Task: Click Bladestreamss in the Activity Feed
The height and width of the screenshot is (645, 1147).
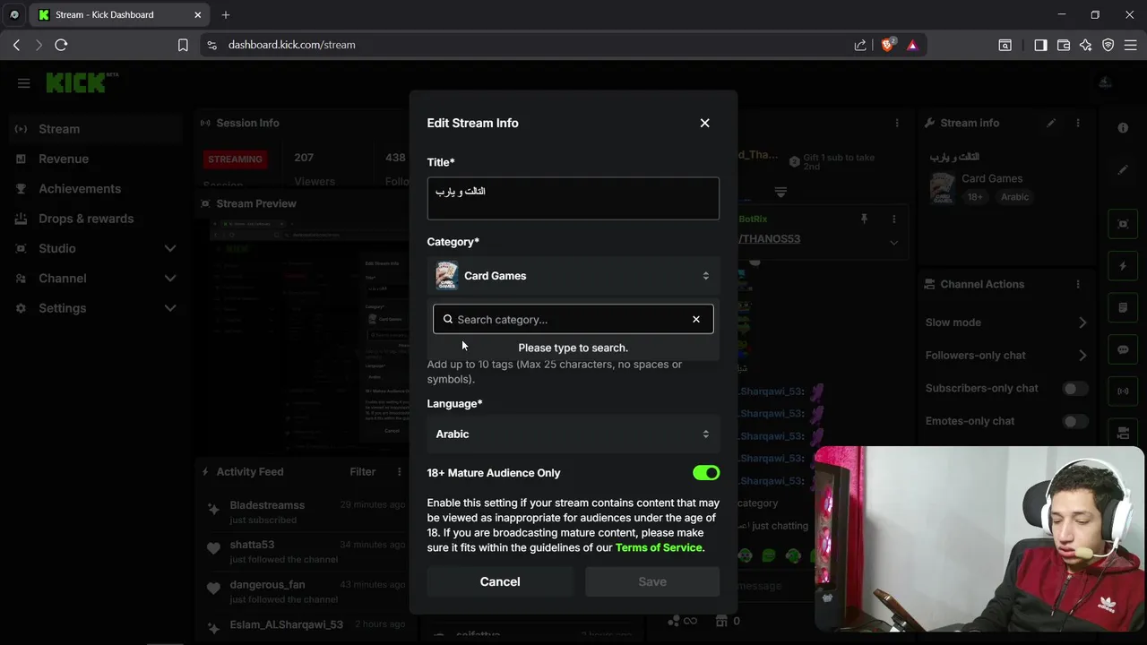Action: coord(267,505)
